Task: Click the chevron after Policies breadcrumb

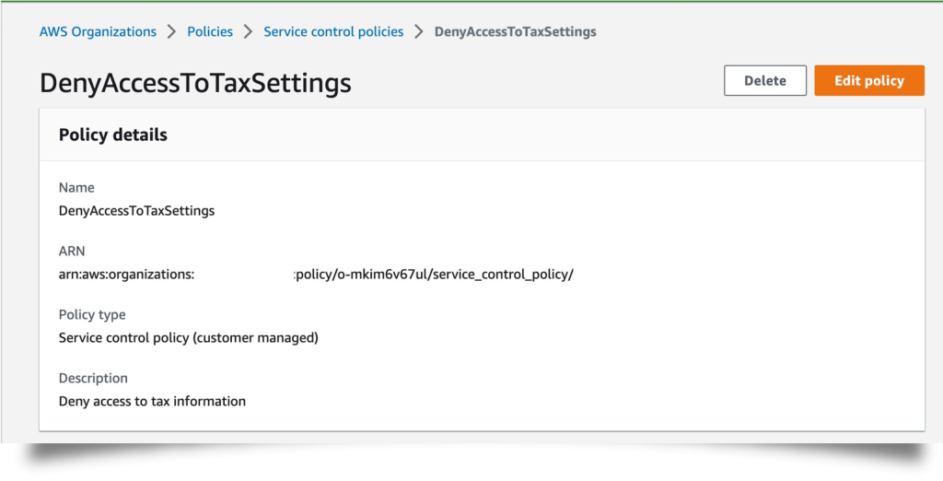Action: (x=249, y=32)
